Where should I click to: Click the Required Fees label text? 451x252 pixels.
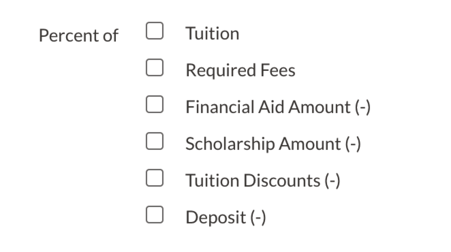(x=240, y=70)
